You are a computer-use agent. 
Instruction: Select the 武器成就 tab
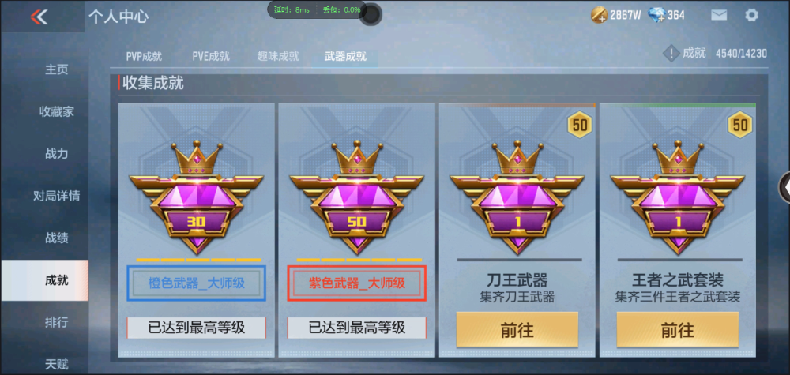(x=345, y=56)
